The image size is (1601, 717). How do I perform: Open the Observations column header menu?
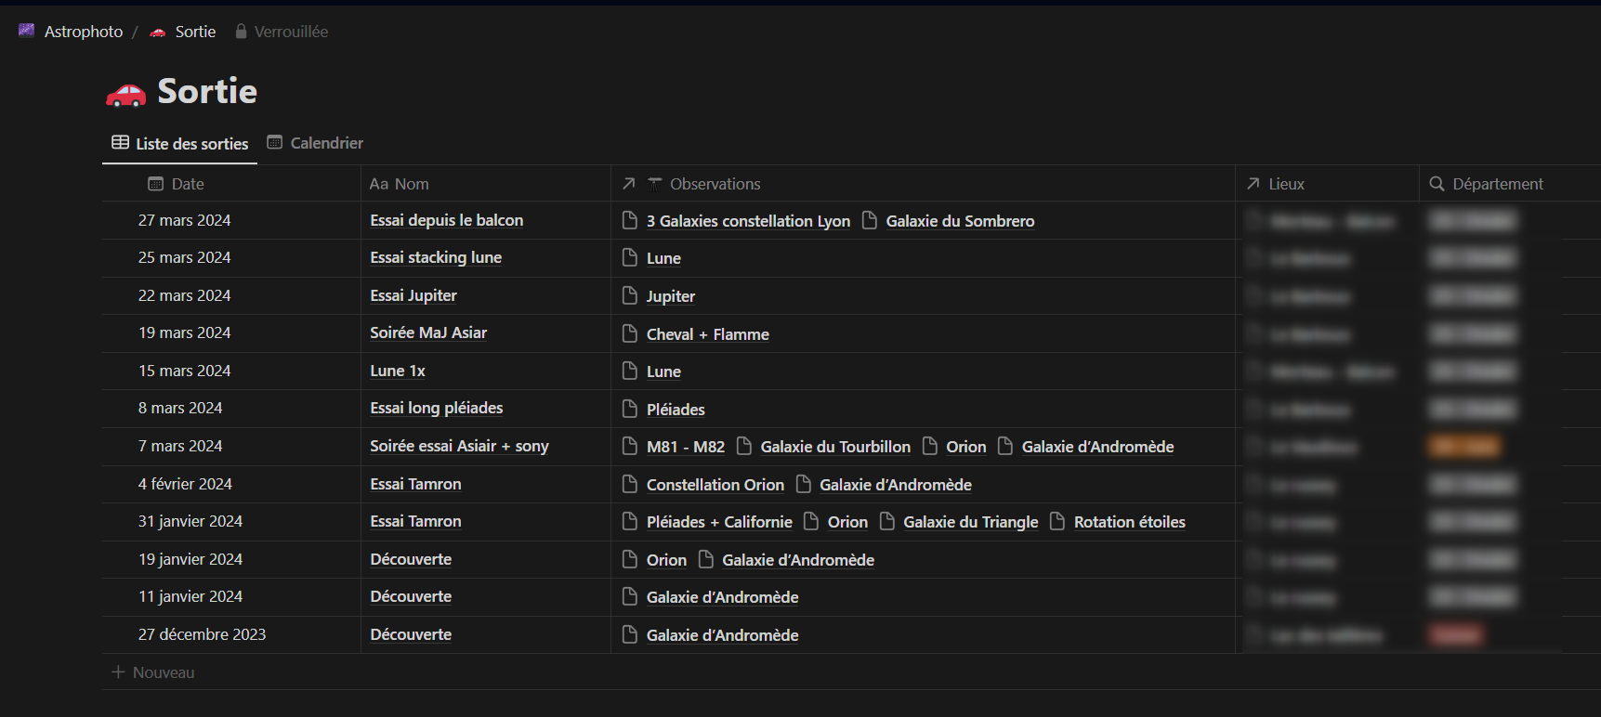[x=714, y=184]
